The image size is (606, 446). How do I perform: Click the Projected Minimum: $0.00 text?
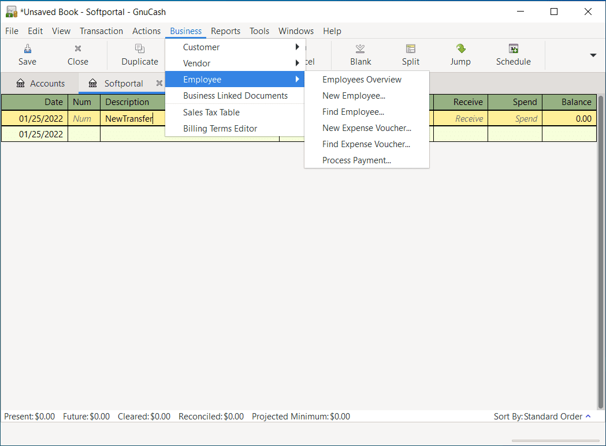point(300,416)
